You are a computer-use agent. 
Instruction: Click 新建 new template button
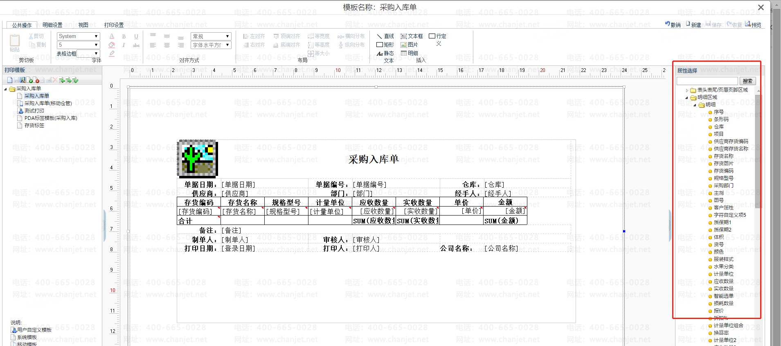pyautogui.click(x=693, y=25)
